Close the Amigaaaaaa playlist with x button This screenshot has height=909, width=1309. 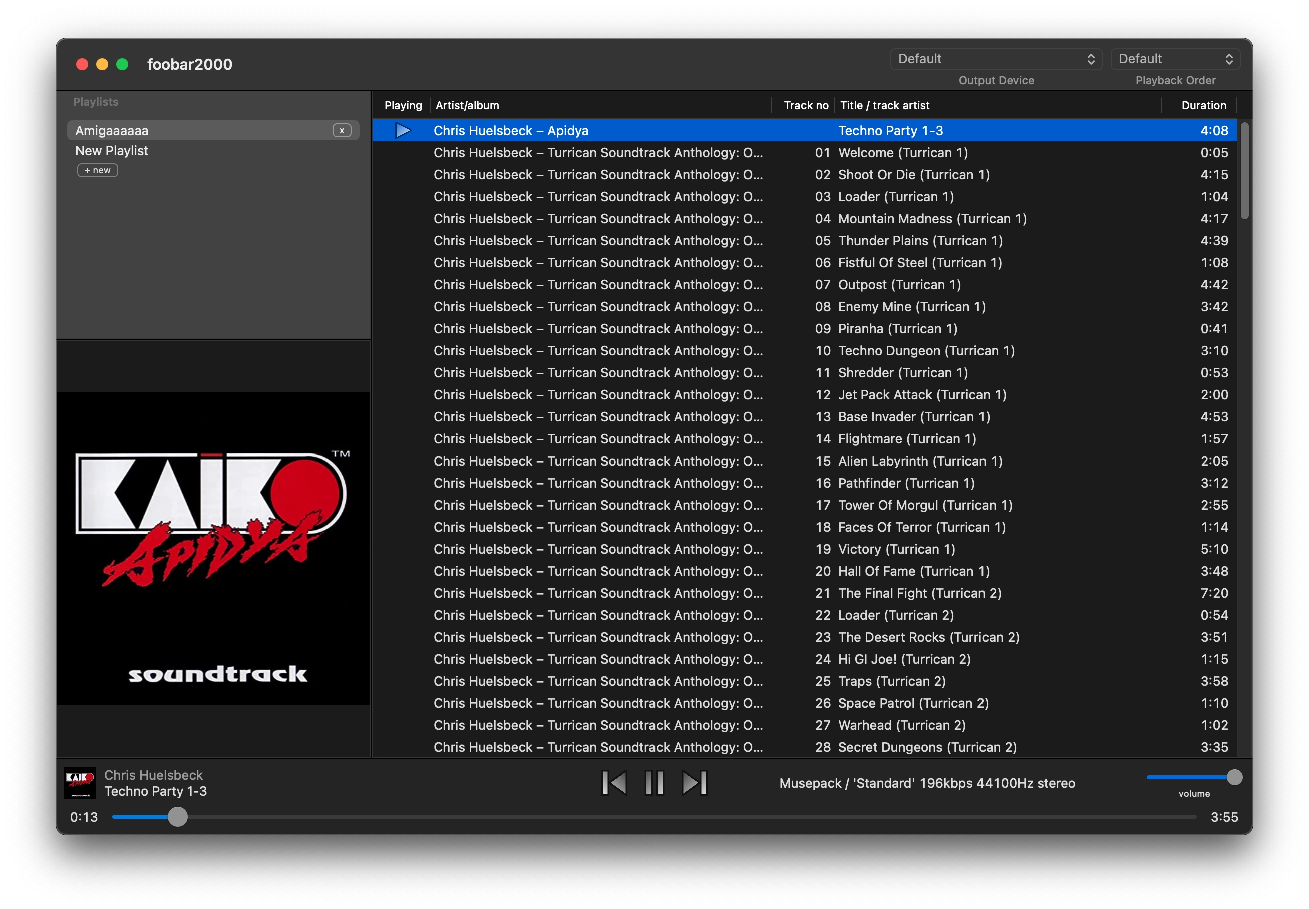pyautogui.click(x=342, y=131)
